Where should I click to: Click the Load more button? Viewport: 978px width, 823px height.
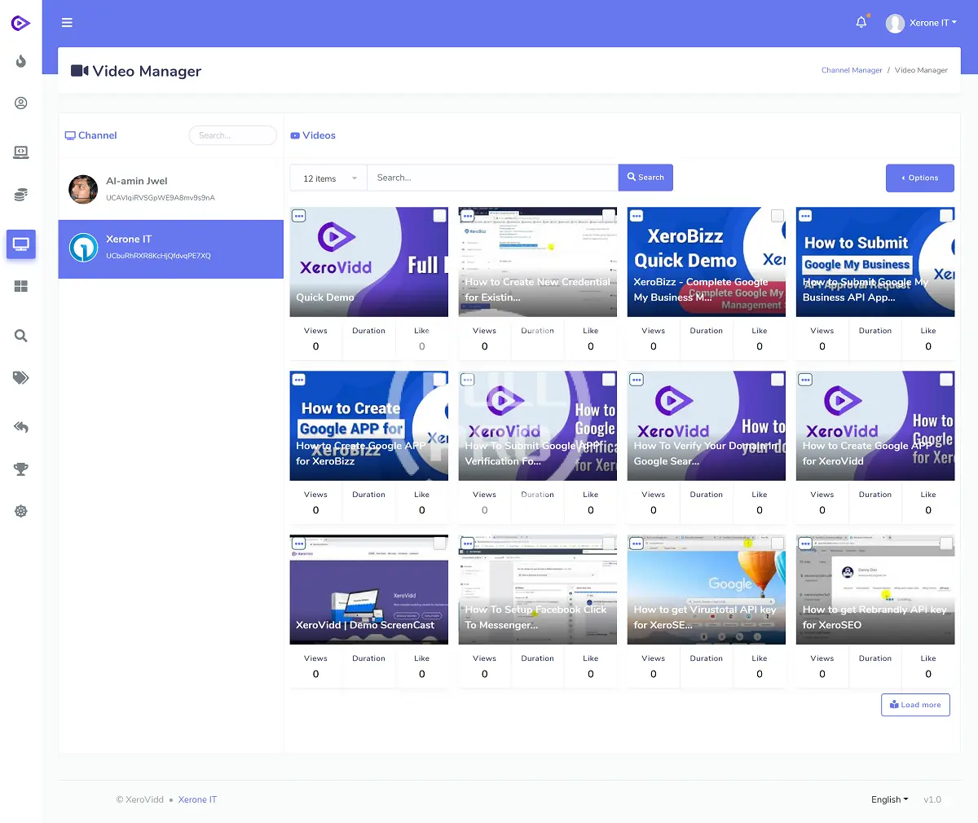[x=915, y=705]
